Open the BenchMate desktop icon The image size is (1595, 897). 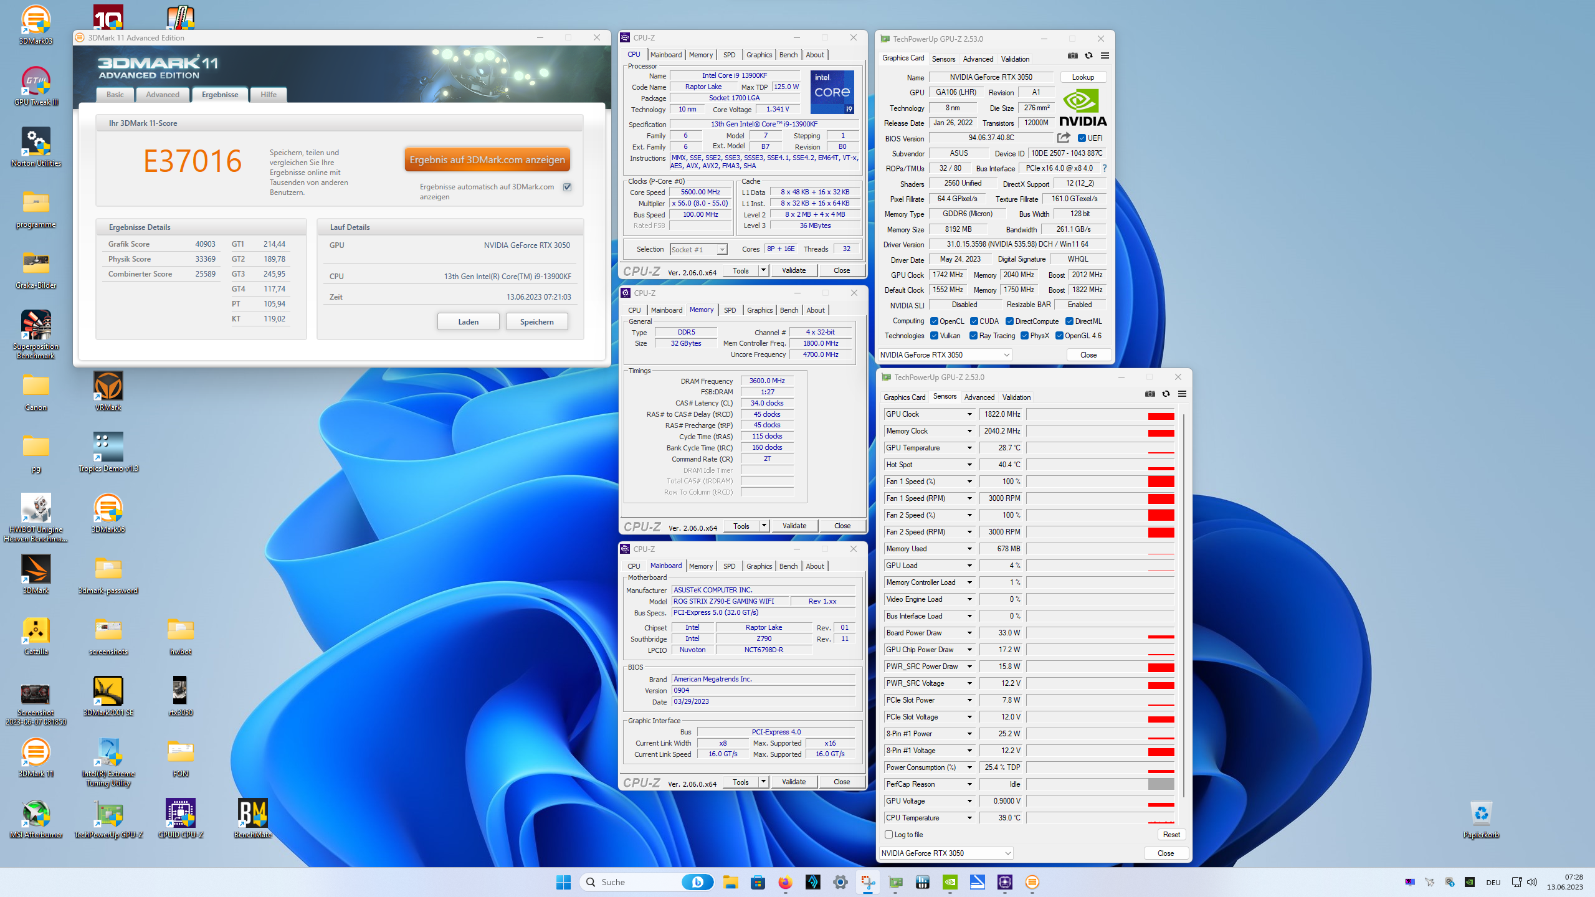tap(253, 819)
